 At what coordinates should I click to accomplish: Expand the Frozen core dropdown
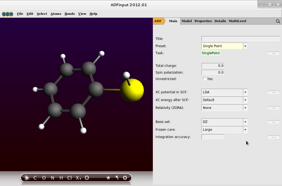coord(245,130)
